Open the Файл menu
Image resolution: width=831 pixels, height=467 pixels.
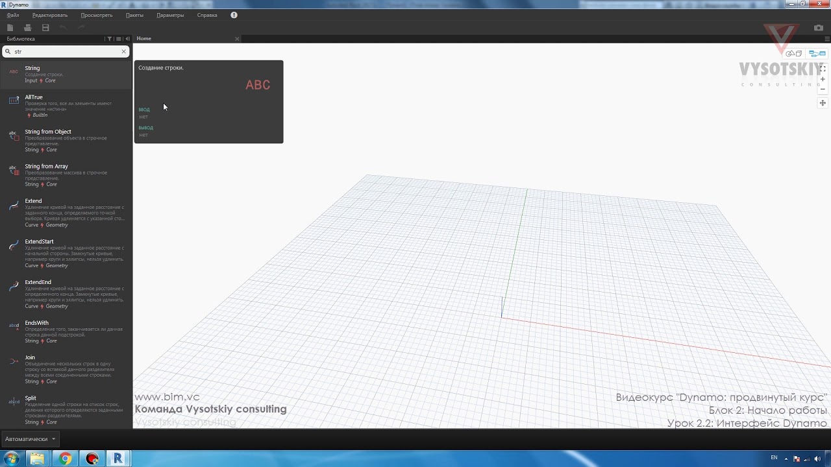point(13,15)
